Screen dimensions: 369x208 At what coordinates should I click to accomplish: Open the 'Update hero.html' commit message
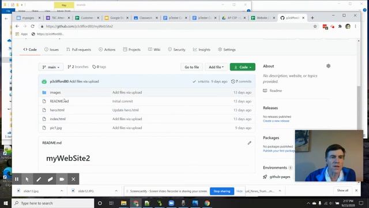point(126,110)
